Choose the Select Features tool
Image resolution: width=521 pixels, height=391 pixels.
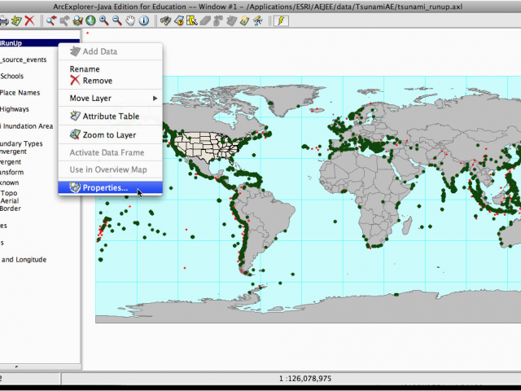click(x=192, y=20)
